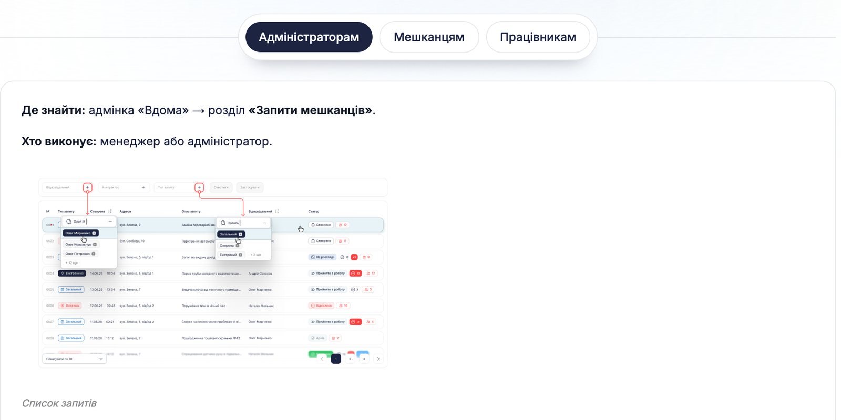The width and height of the screenshot is (841, 420).
Task: Select the Загальний option in the type popup
Action: (x=231, y=234)
